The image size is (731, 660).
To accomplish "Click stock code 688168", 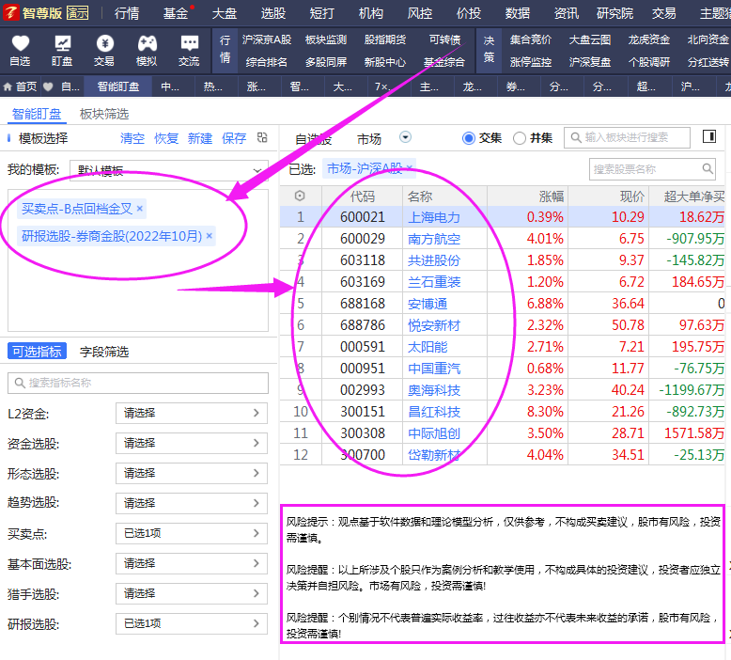I will tap(363, 304).
